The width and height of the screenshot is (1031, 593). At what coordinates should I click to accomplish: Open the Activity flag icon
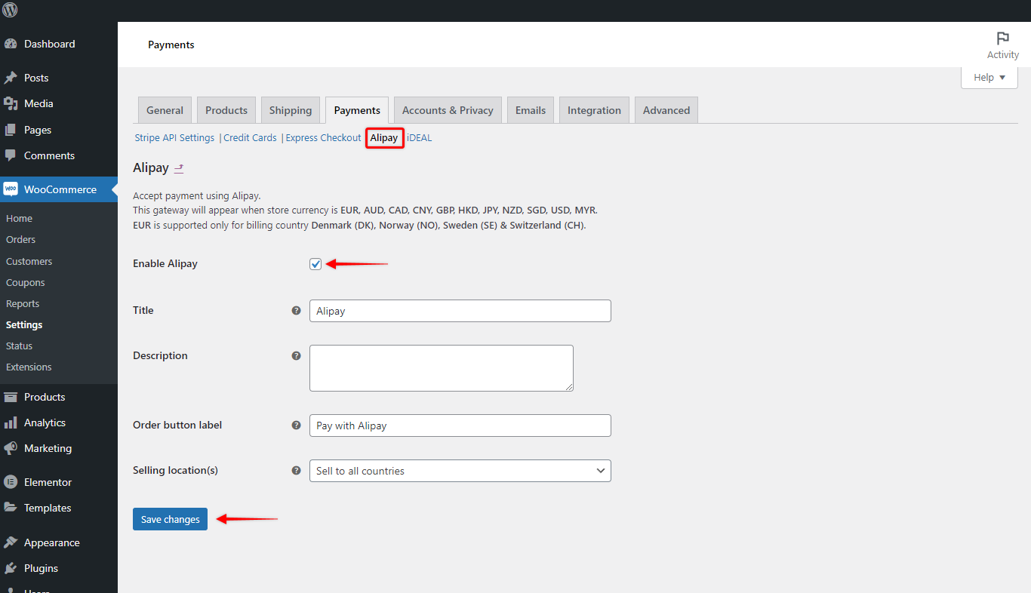point(1003,38)
